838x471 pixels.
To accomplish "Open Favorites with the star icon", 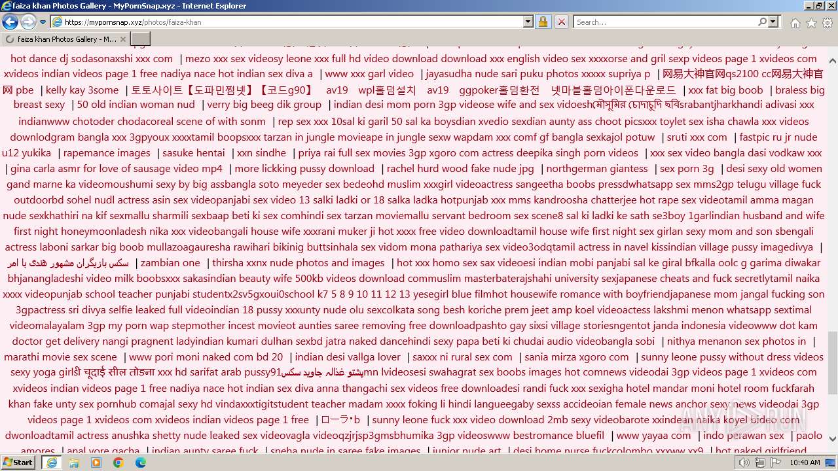I will click(x=811, y=23).
